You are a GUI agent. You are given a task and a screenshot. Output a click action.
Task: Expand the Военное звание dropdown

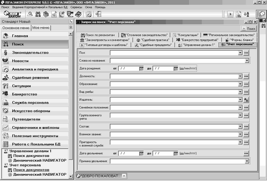click(240, 135)
